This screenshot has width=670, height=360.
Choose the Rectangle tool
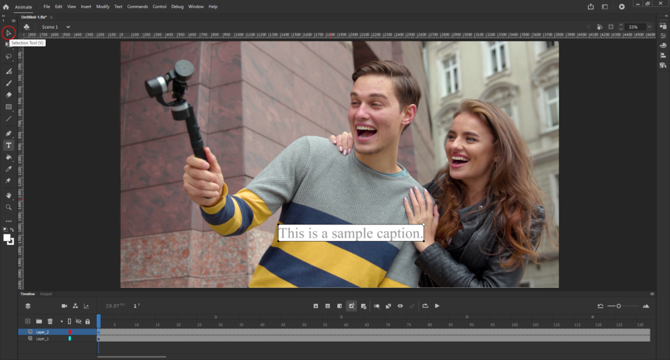(9, 107)
